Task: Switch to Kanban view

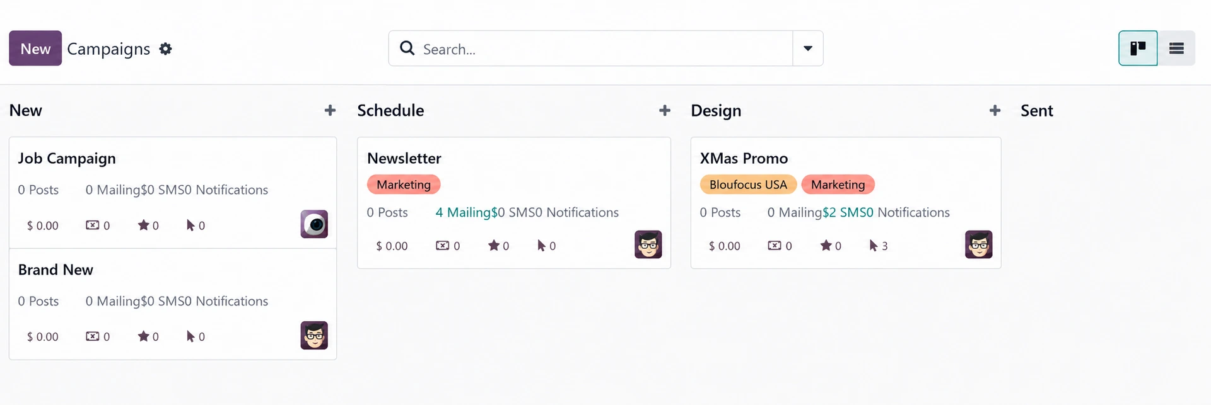Action: (x=1138, y=48)
